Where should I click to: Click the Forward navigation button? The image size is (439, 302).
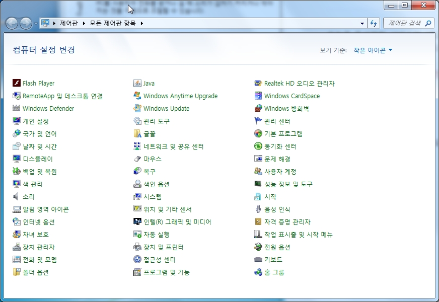tap(26, 23)
